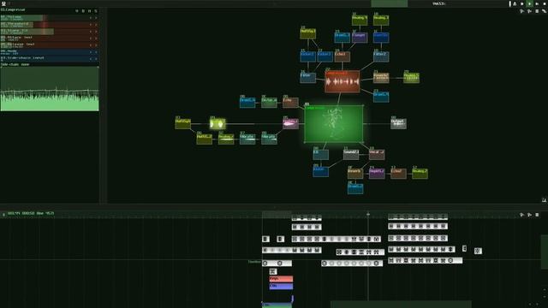Click the timeline position readout text
The image size is (548, 308).
click(x=31, y=213)
